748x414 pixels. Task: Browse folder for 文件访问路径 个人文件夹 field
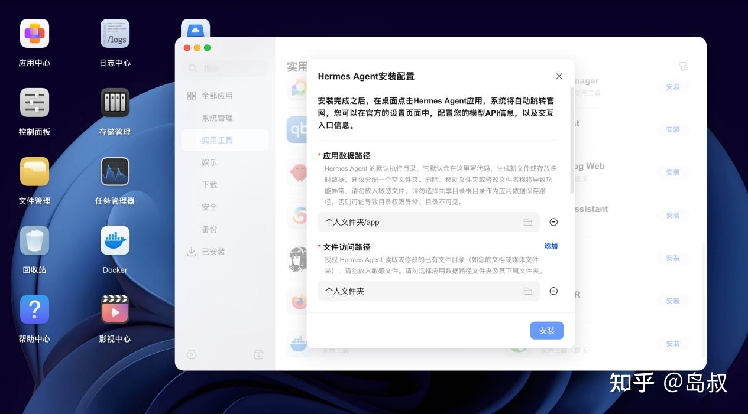527,291
